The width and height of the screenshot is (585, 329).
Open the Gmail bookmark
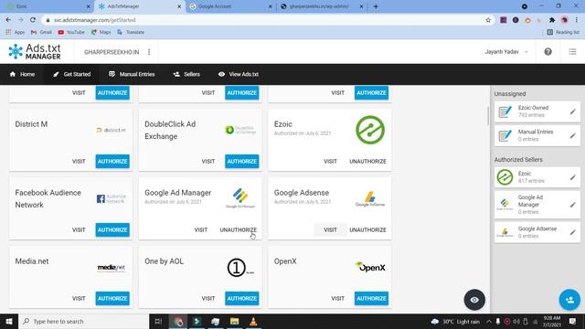click(x=41, y=33)
